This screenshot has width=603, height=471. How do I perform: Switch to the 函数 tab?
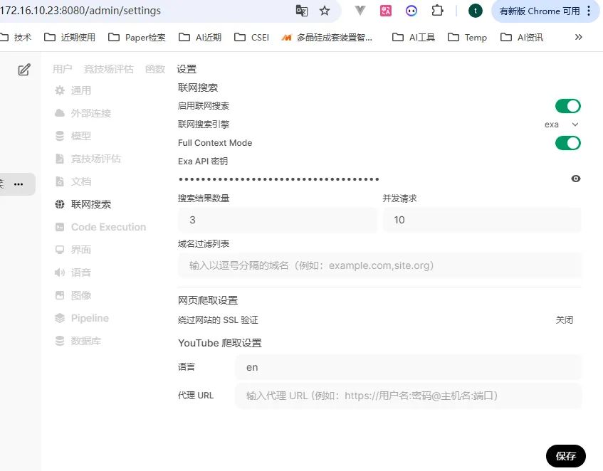click(x=155, y=69)
